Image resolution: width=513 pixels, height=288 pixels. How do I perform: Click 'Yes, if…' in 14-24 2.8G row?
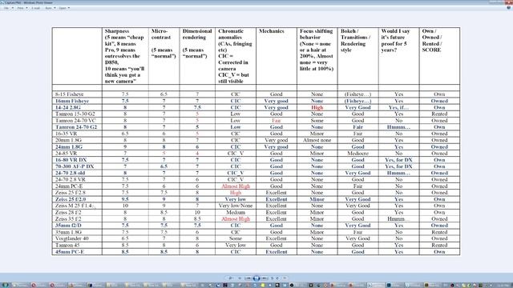(398, 107)
